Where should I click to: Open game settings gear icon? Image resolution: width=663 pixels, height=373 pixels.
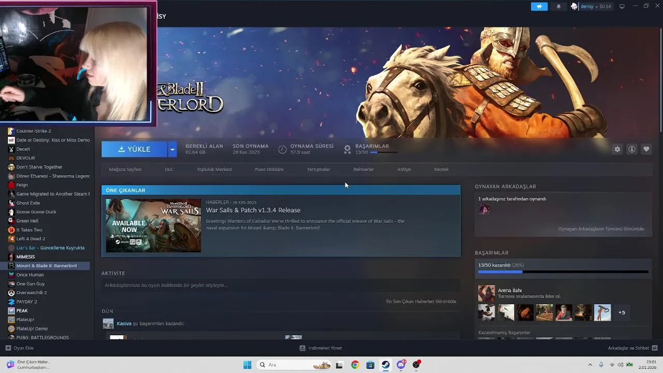(x=617, y=149)
